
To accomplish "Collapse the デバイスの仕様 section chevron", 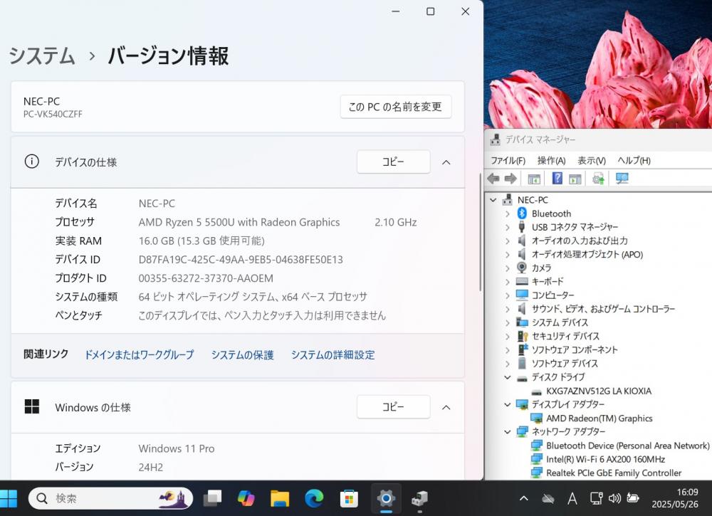I will pyautogui.click(x=446, y=162).
